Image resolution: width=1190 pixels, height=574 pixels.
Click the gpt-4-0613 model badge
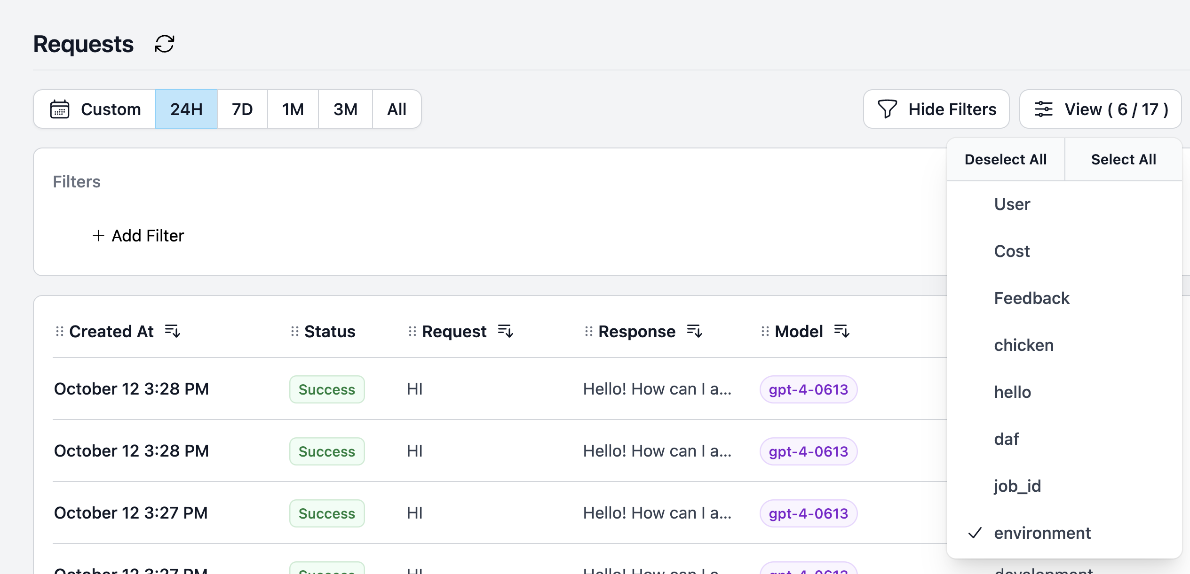click(x=808, y=389)
